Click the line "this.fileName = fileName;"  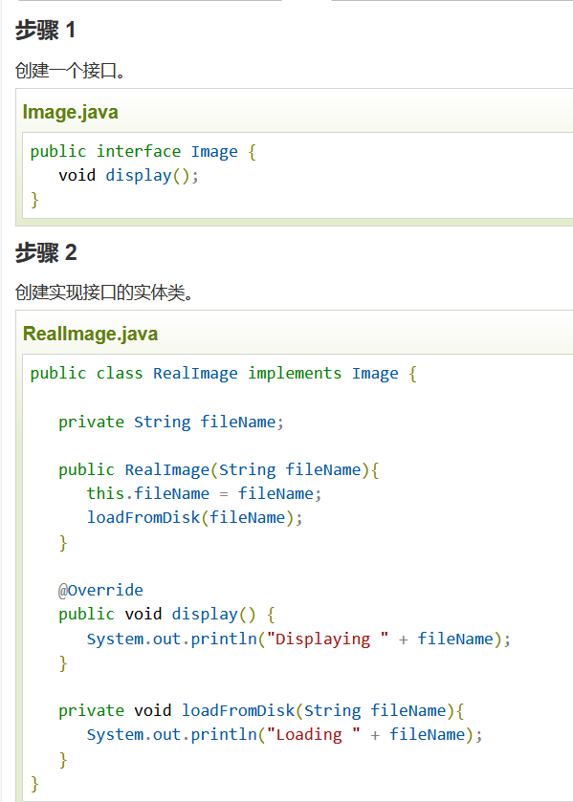click(205, 493)
